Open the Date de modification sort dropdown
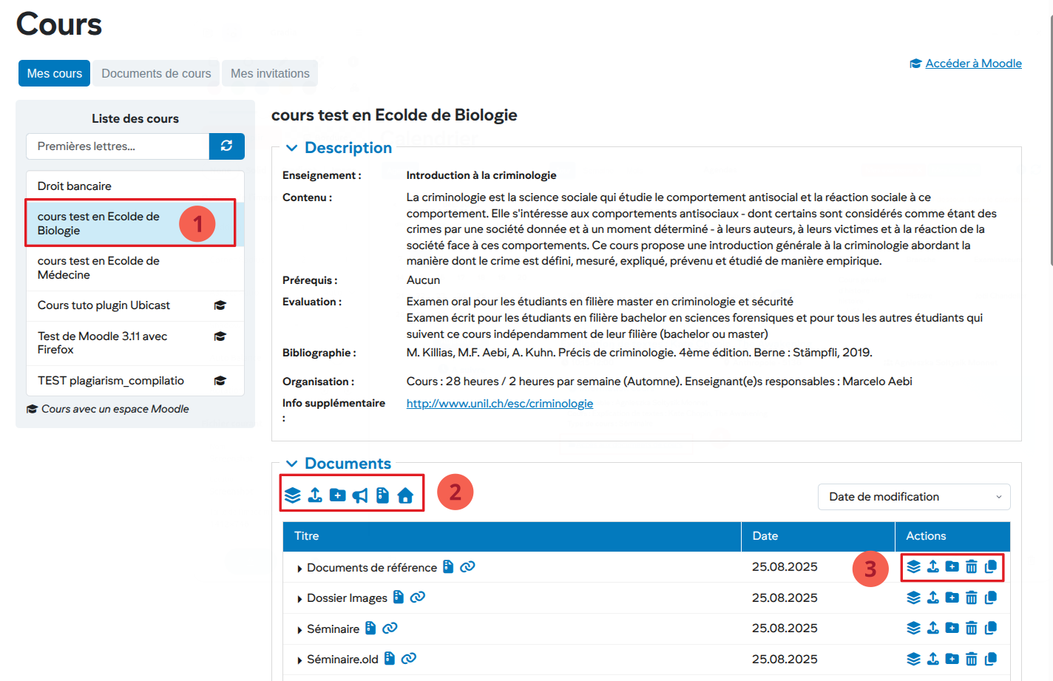 coord(913,497)
